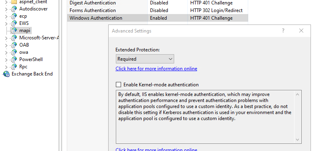Select the Windows Authentication row
The width and height of the screenshot is (323, 151).
point(158,18)
